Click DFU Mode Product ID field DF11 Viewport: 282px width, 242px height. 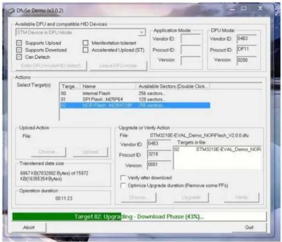point(246,49)
